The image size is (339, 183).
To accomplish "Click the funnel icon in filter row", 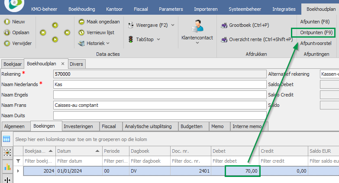I will pyautogui.click(x=18, y=161).
